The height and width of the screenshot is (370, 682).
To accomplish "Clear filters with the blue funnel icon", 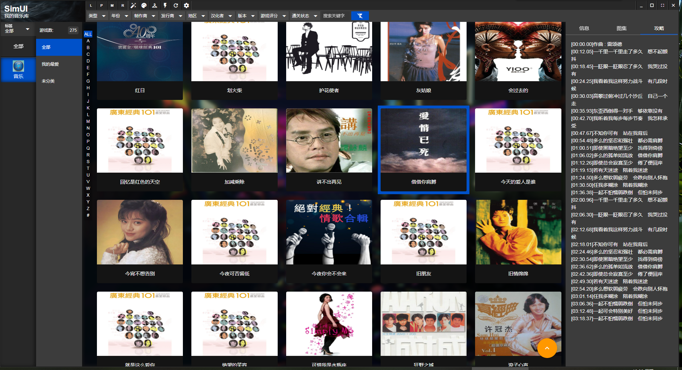I will click(x=360, y=16).
